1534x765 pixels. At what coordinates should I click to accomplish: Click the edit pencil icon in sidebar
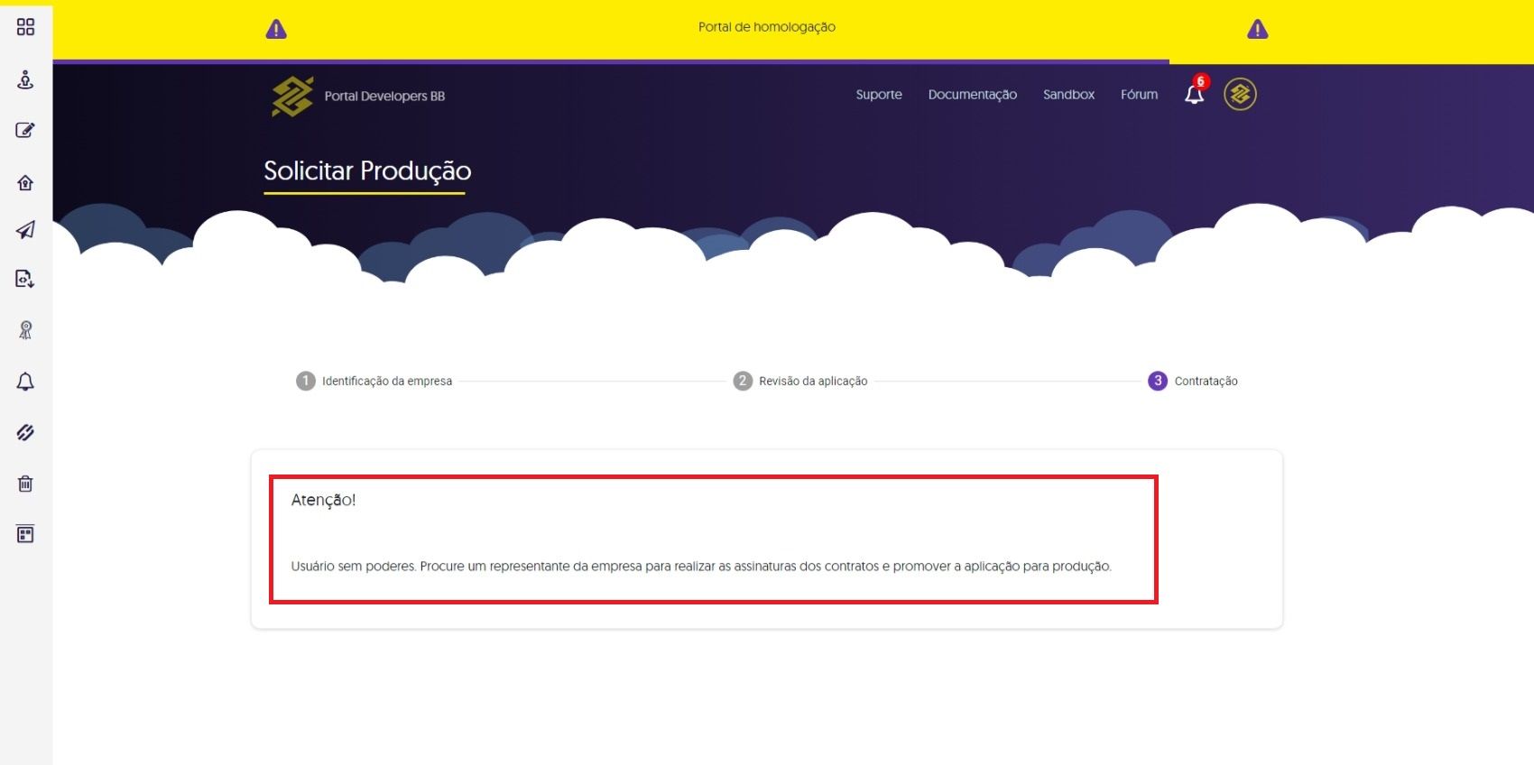pyautogui.click(x=25, y=130)
